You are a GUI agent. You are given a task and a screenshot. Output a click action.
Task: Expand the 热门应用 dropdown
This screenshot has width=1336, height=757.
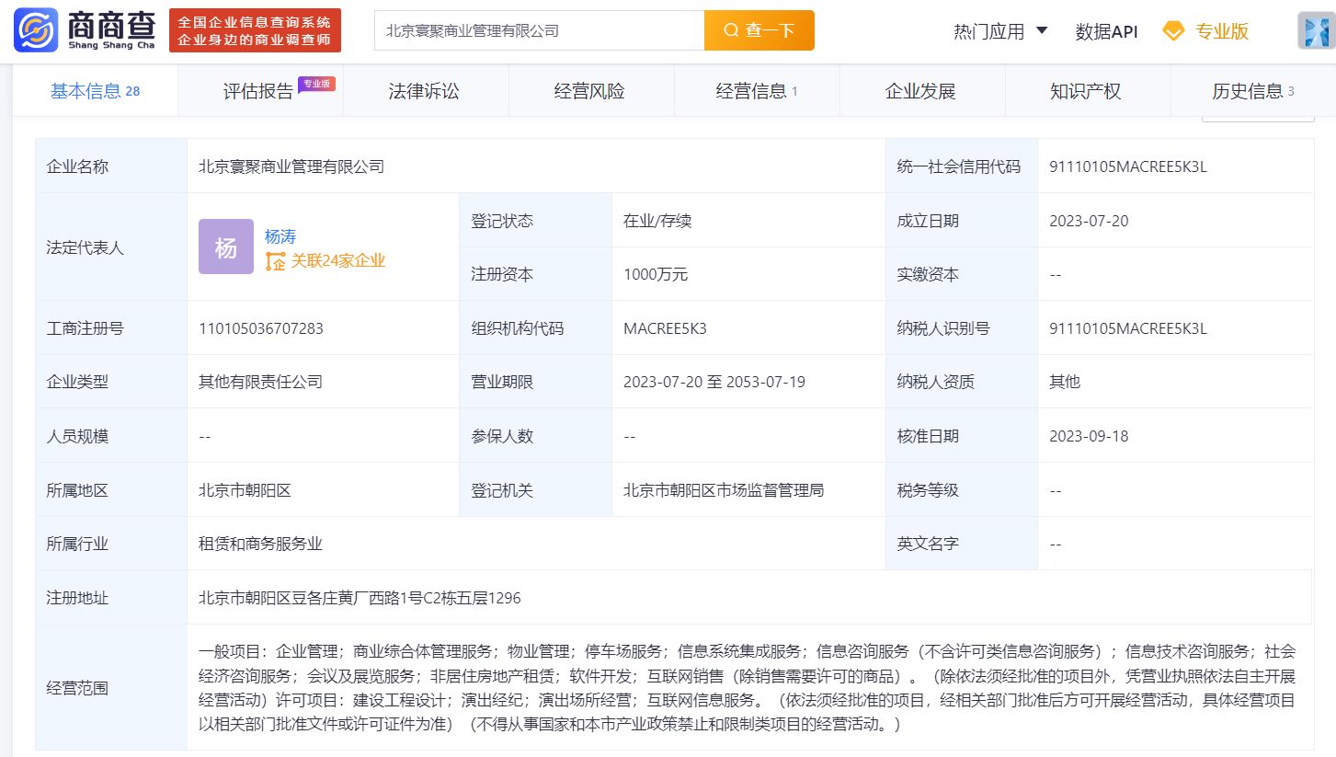tap(1000, 31)
